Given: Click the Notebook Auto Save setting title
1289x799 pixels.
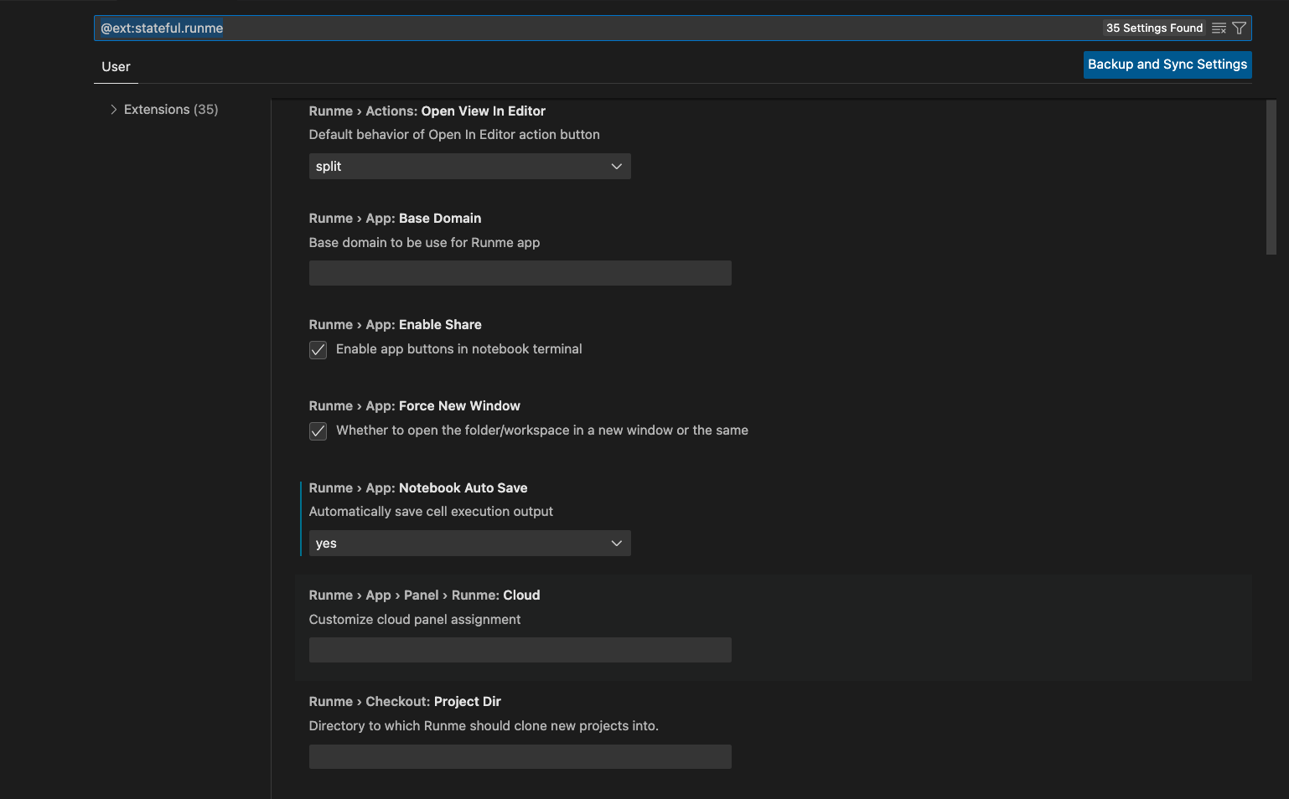Looking at the screenshot, I should click(x=418, y=488).
